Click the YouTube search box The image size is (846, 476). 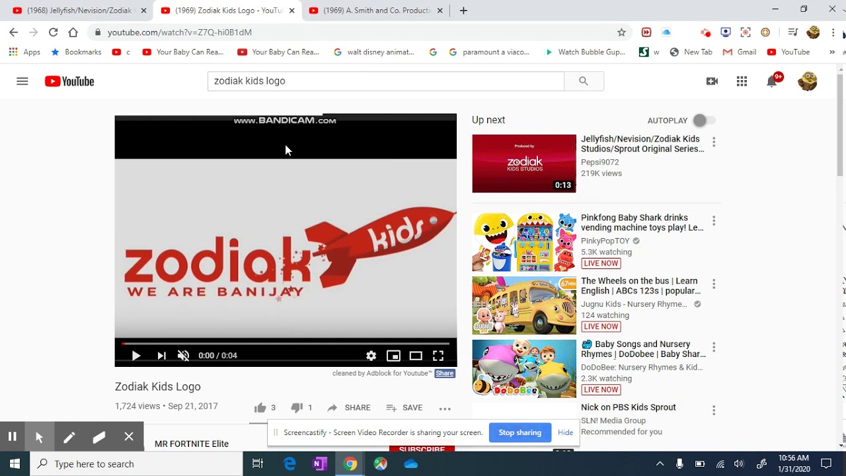tap(386, 81)
